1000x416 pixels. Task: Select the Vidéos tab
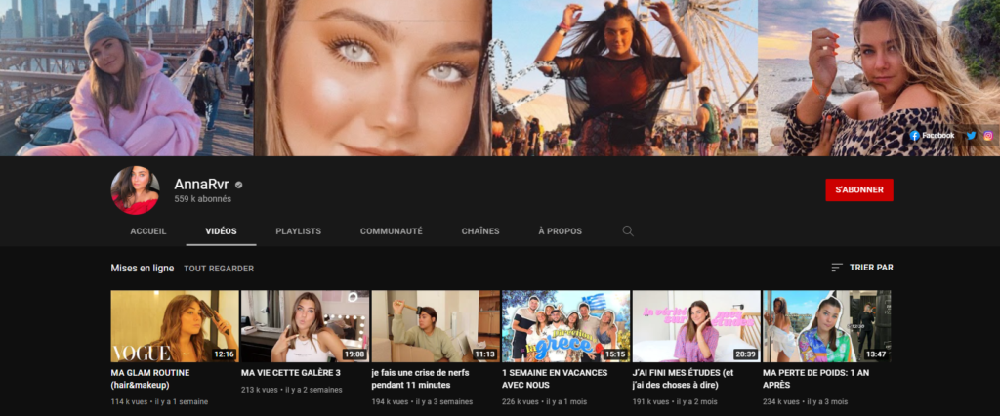point(222,231)
